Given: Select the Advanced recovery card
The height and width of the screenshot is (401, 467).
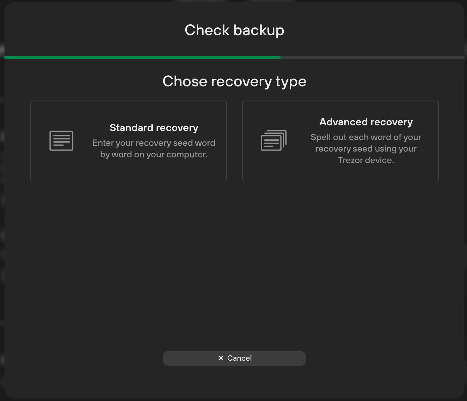Looking at the screenshot, I should (341, 141).
